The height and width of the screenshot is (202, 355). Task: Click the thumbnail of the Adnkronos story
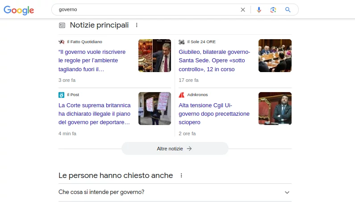point(275,109)
